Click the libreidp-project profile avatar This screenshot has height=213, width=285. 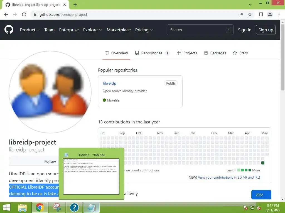[x=50, y=92]
